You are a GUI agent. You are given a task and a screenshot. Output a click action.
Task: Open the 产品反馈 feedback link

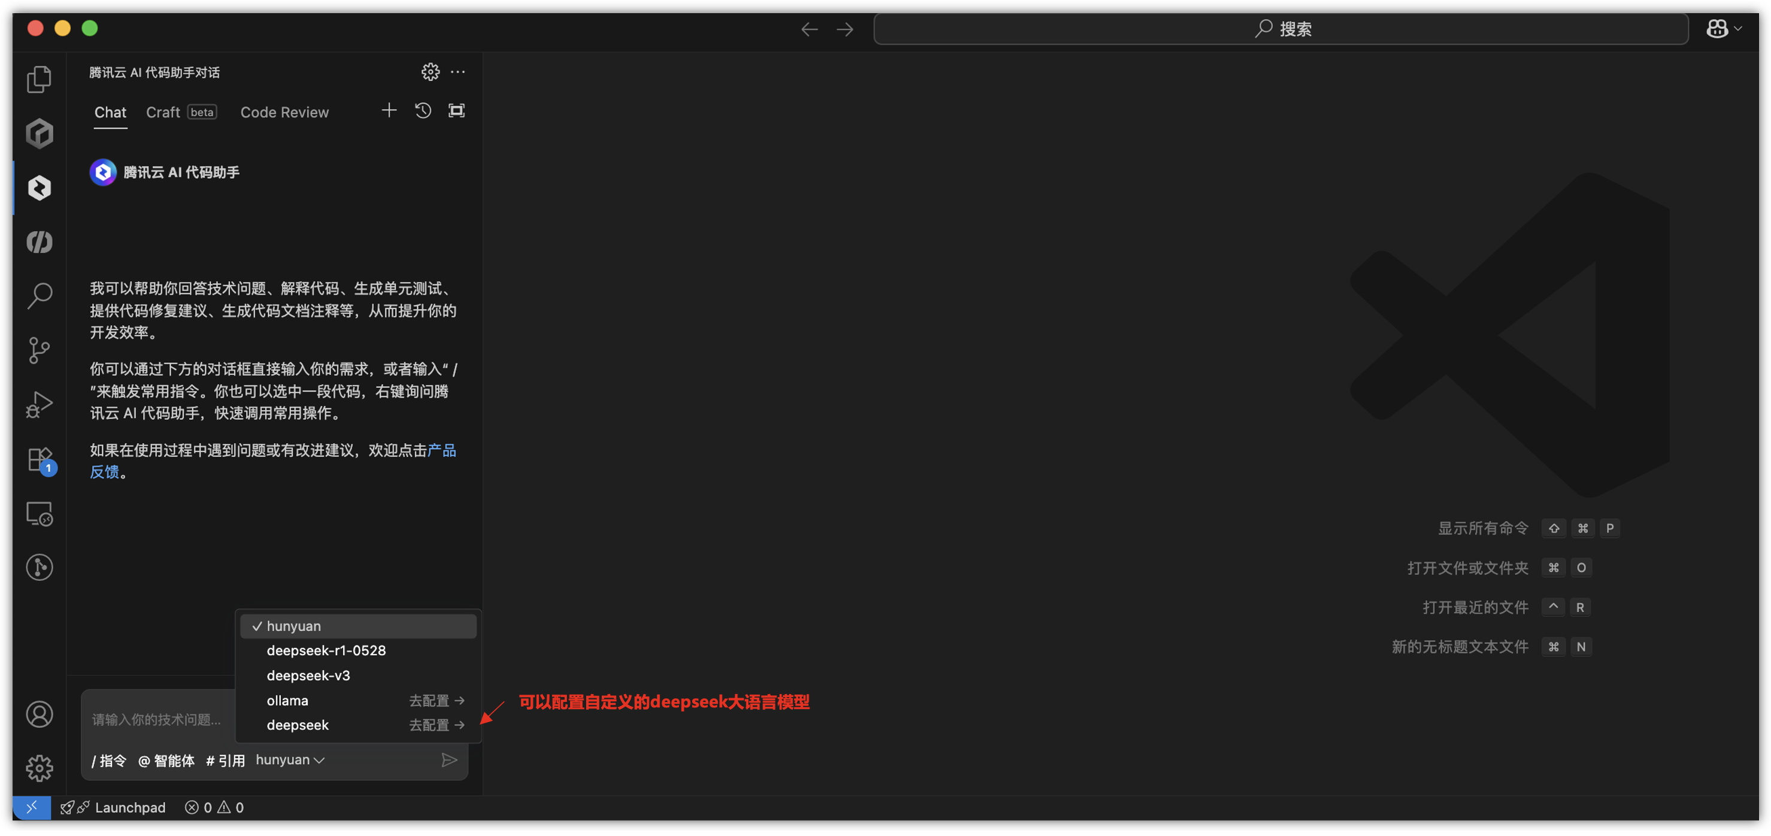pyautogui.click(x=441, y=450)
